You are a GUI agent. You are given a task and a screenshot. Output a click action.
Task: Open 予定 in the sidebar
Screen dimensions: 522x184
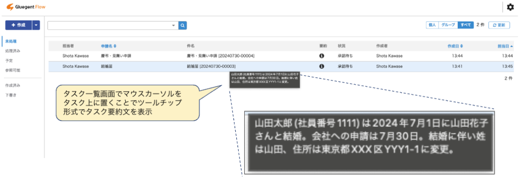point(9,61)
